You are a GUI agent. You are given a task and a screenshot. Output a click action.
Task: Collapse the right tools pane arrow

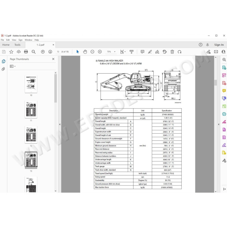pyautogui.click(x=219, y=124)
